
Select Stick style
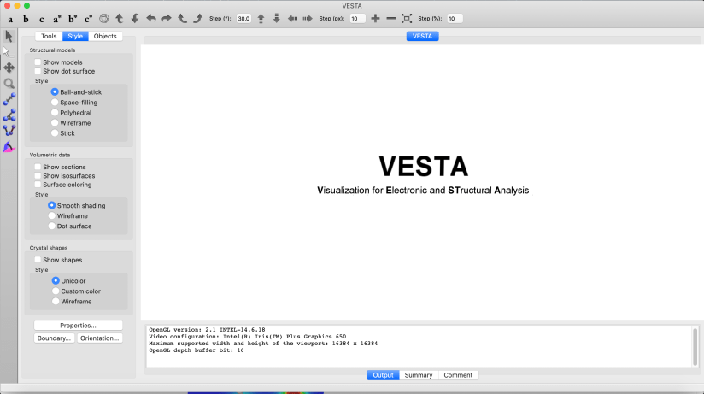[55, 133]
